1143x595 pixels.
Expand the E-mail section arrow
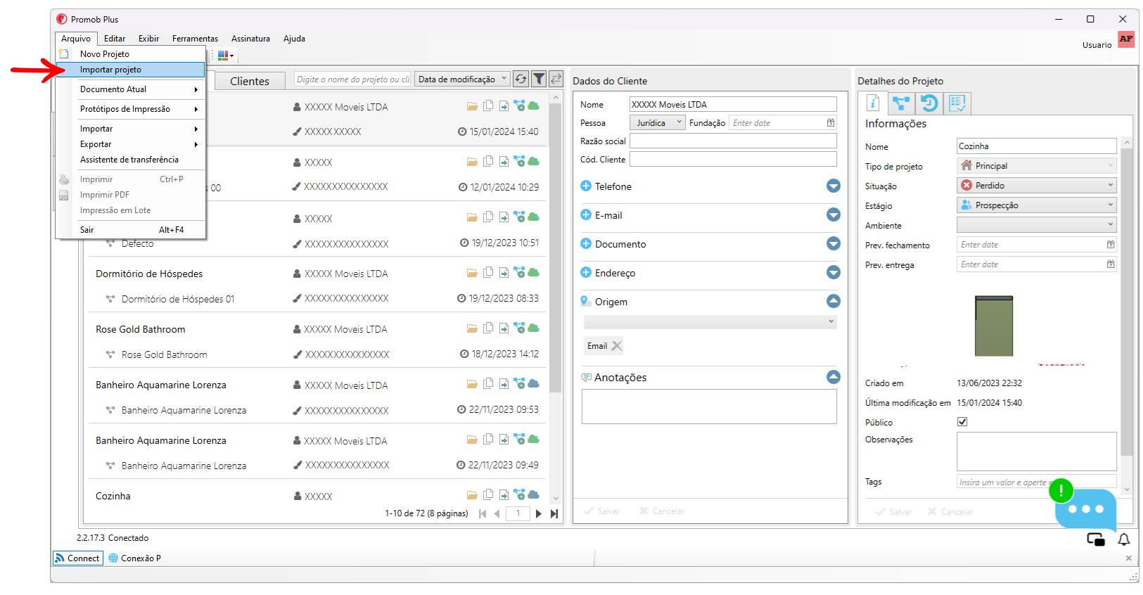pyautogui.click(x=834, y=215)
